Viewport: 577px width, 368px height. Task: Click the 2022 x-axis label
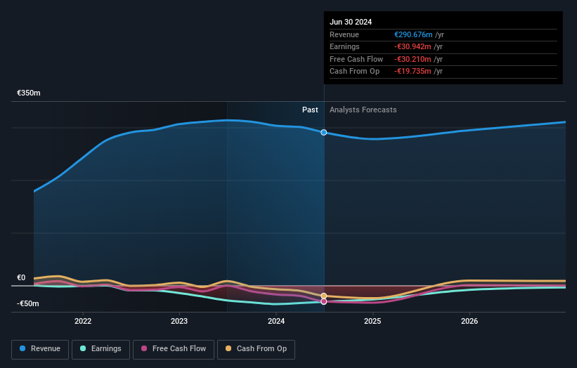pos(83,321)
